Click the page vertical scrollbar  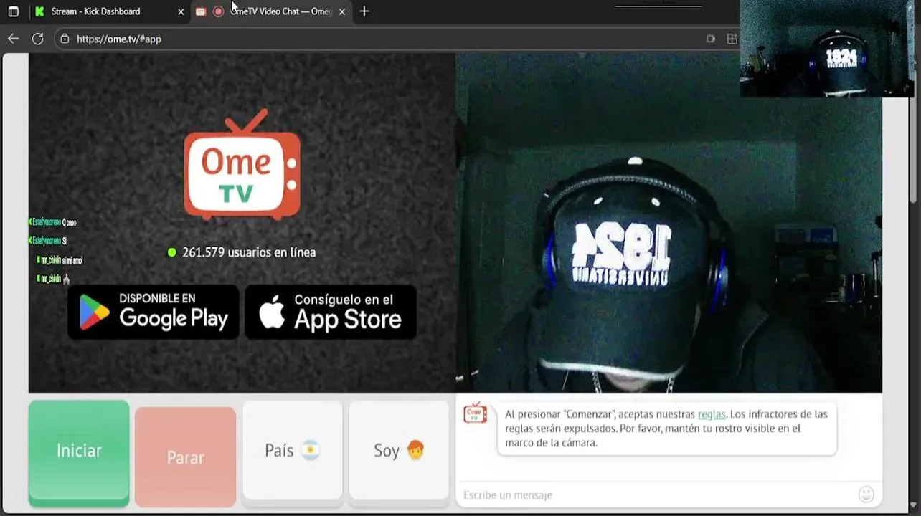(x=914, y=150)
